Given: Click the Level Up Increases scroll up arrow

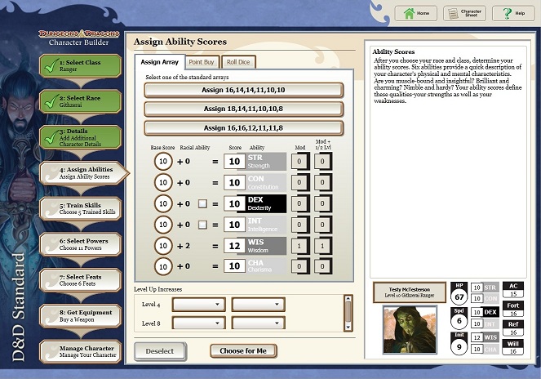Looking at the screenshot, I should pyautogui.click(x=348, y=298).
